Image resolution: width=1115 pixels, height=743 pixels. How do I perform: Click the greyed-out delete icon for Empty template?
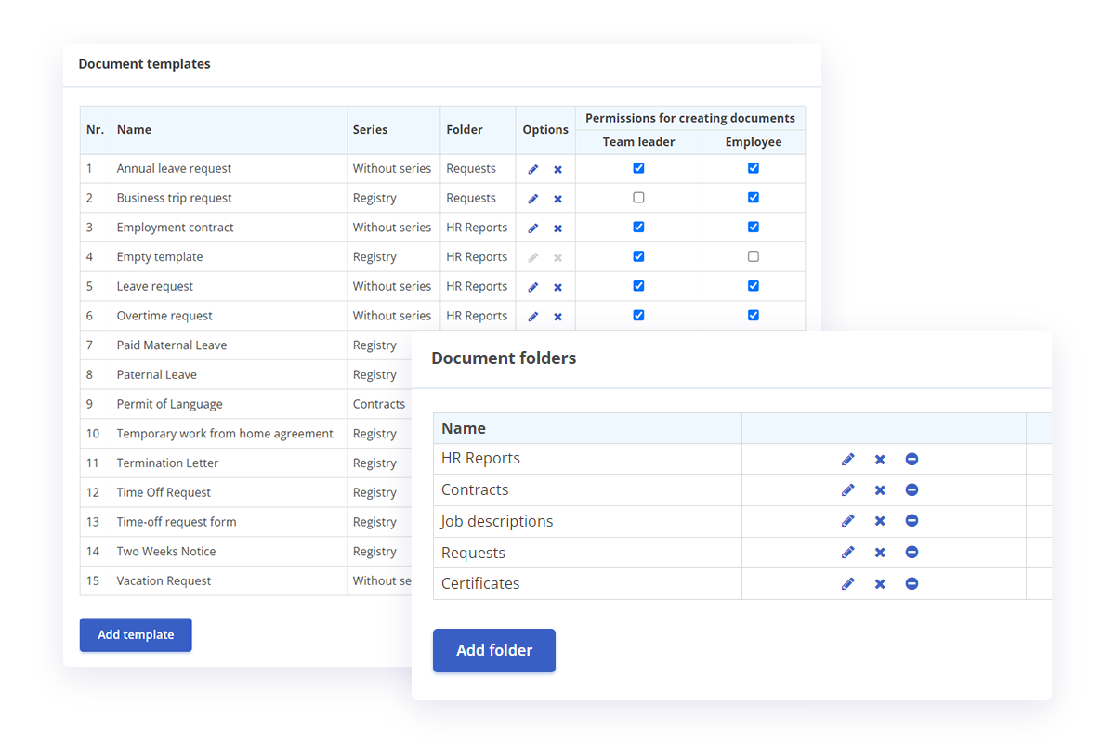[x=557, y=257]
